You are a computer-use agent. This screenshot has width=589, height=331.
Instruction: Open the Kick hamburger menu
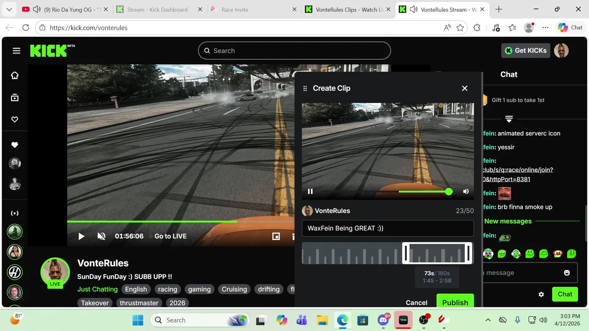point(17,51)
